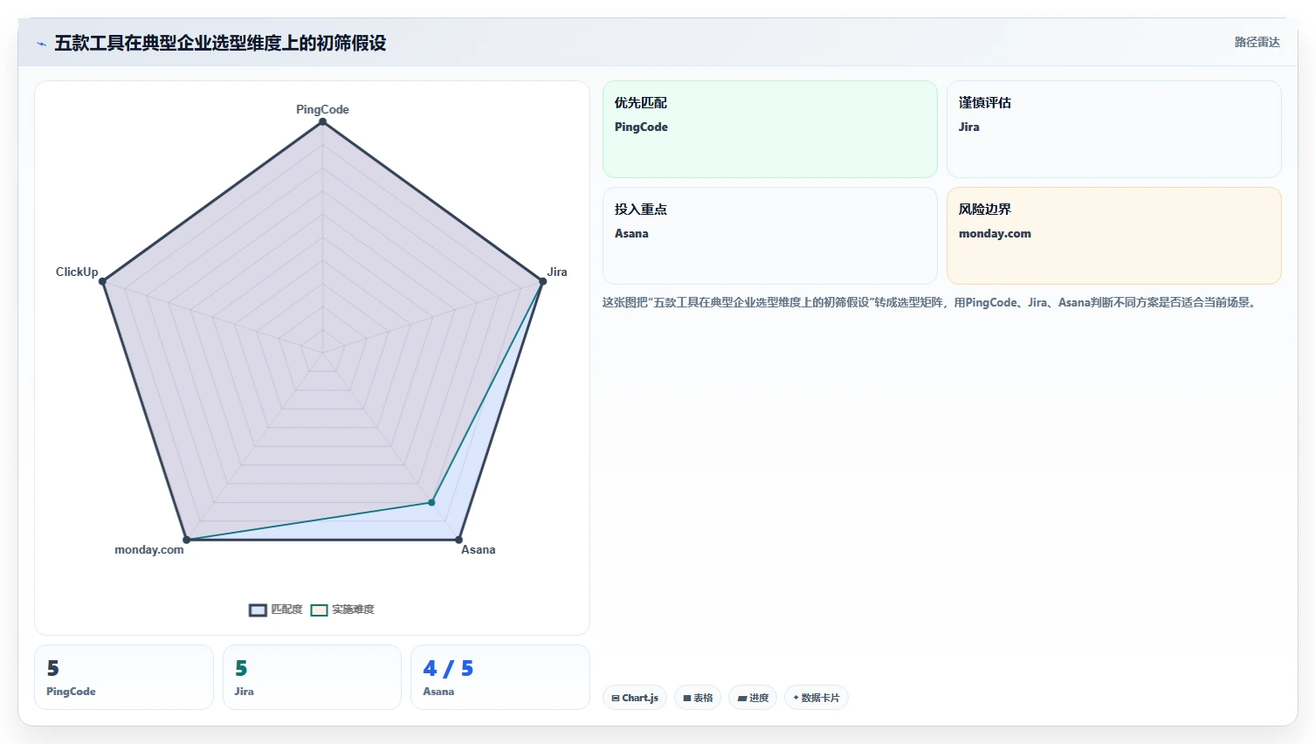Screen dimensions: 1316x744
Task: Click the header title 五款工具在典型企业选型维度上的初筛假设
Action: click(x=220, y=43)
